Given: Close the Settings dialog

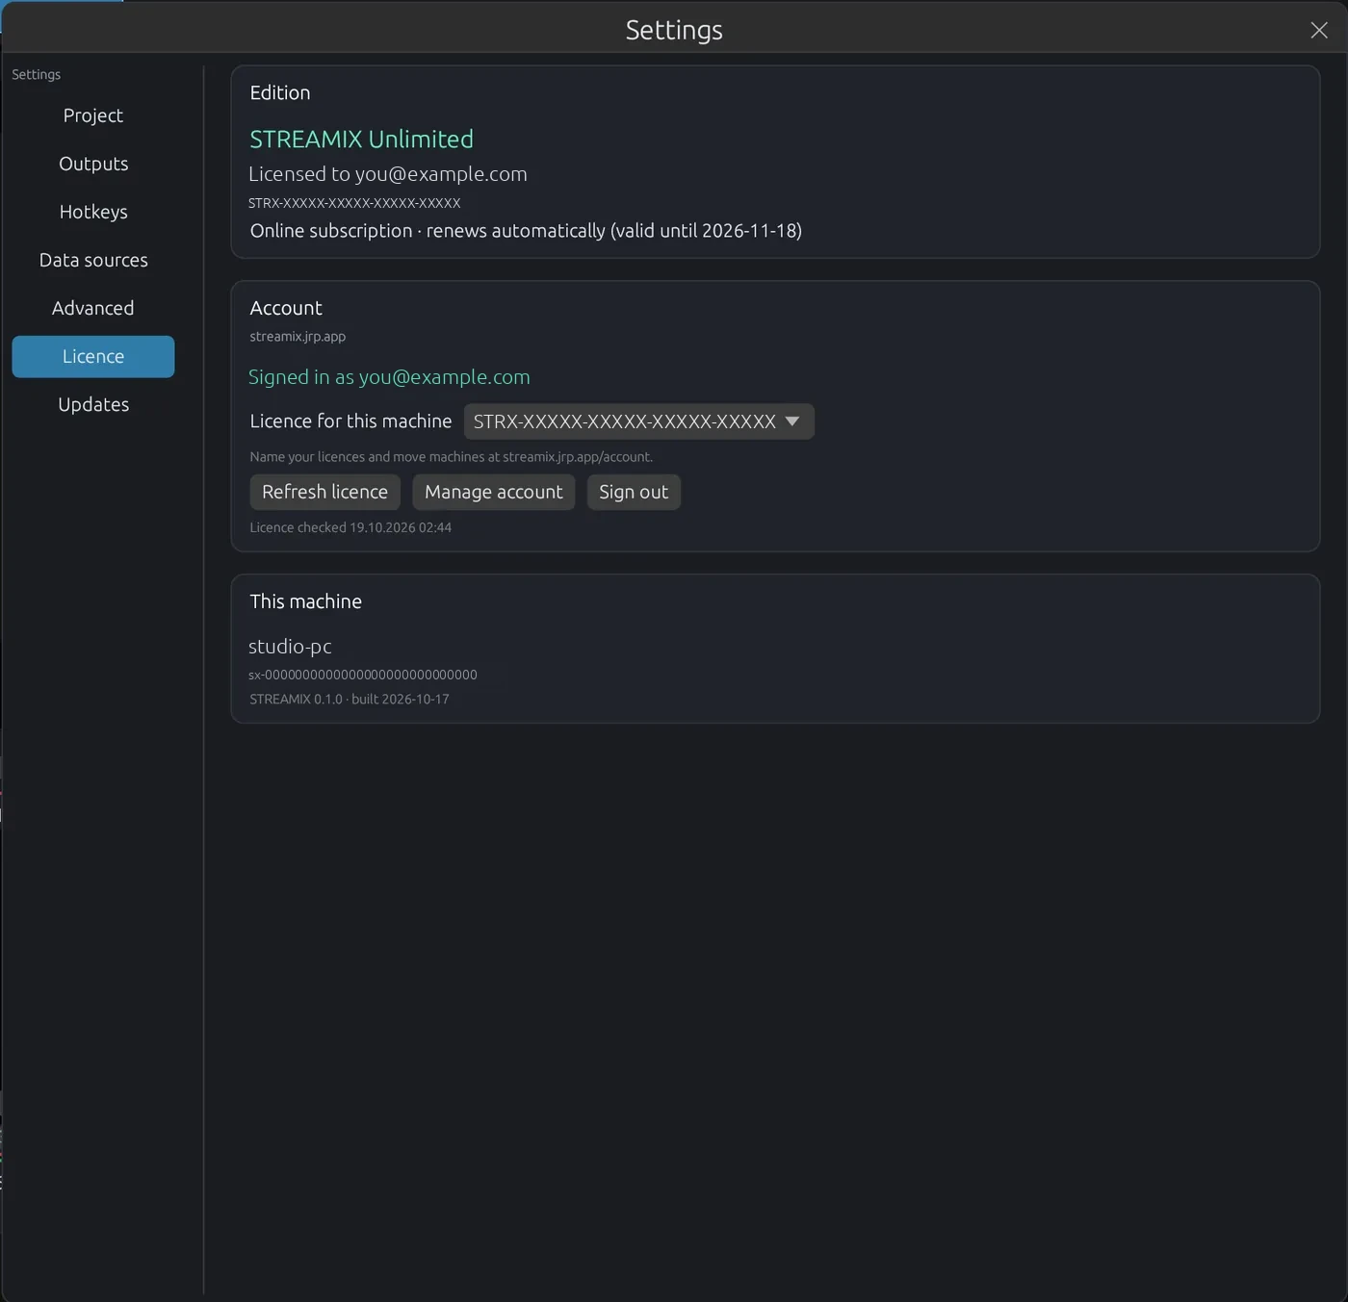Looking at the screenshot, I should 1318,30.
